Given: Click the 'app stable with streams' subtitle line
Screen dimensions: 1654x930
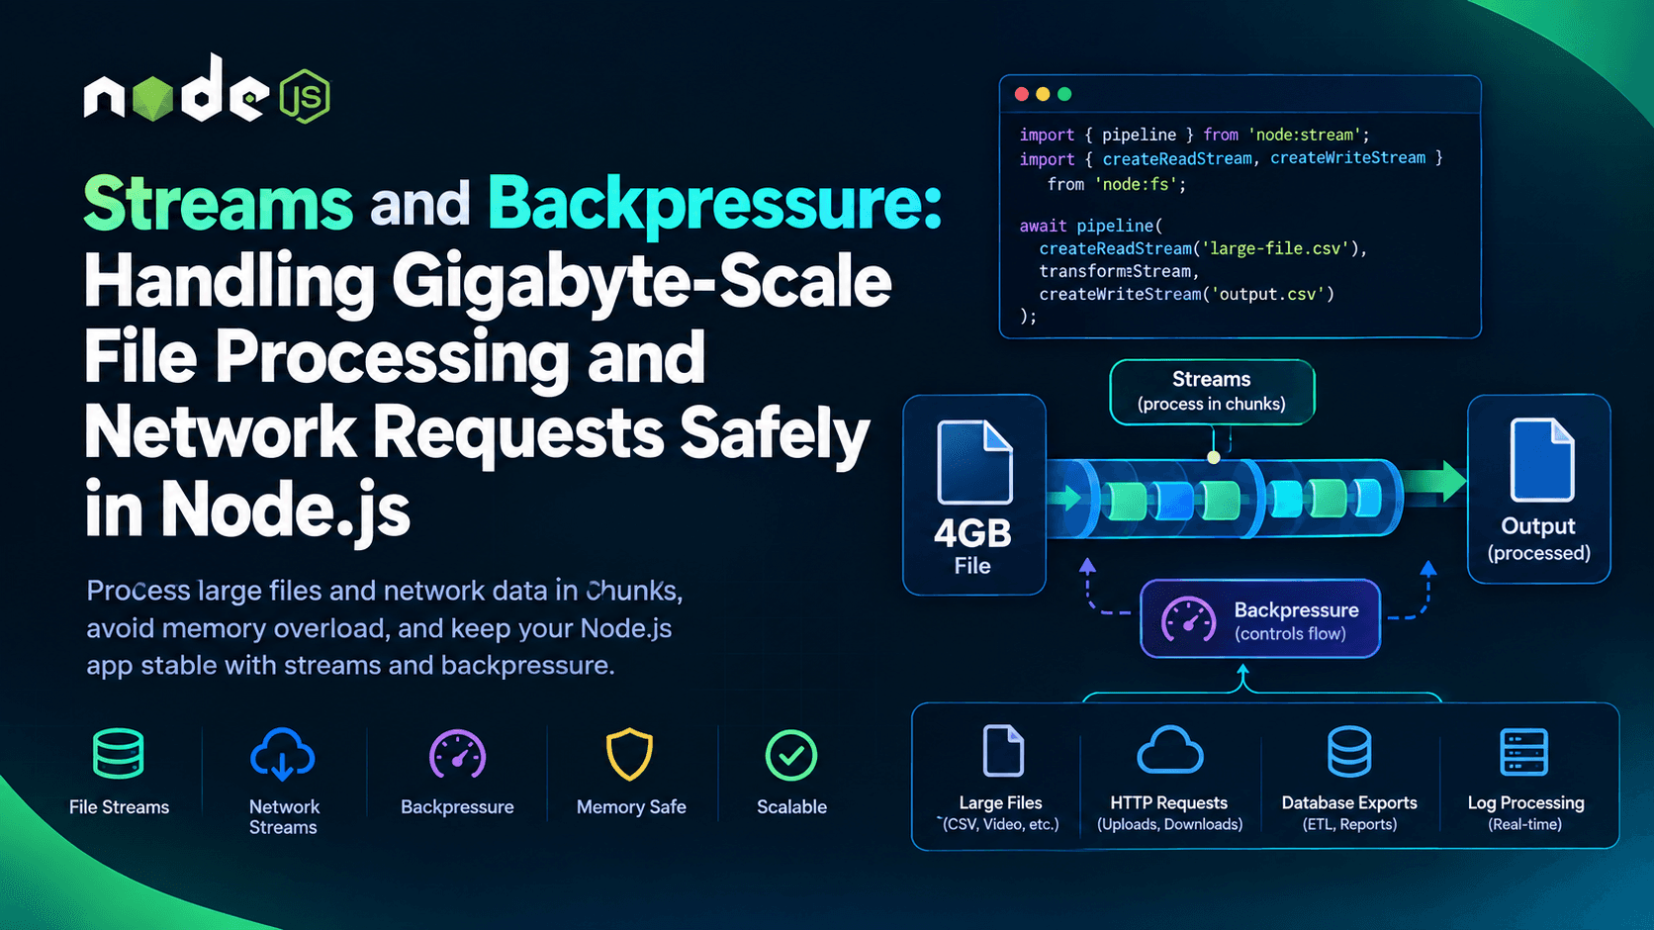Looking at the screenshot, I should (350, 665).
